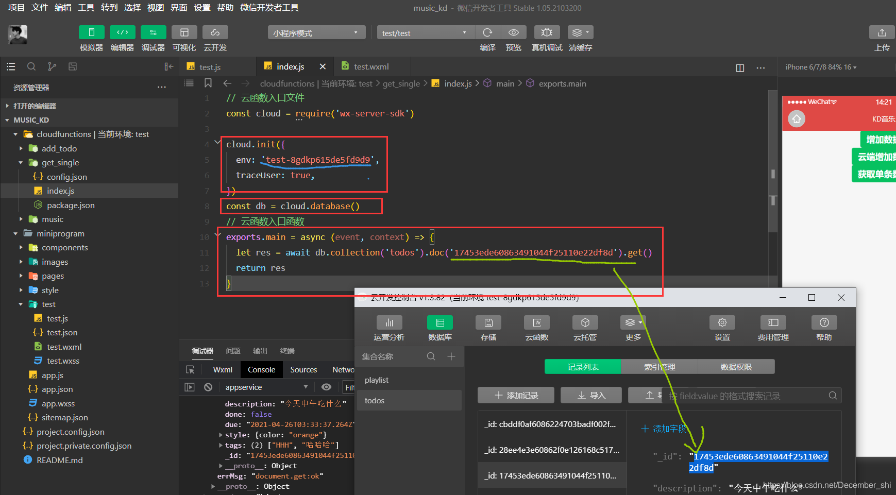
Task: Clear console with the ban icon
Action: pyautogui.click(x=208, y=387)
